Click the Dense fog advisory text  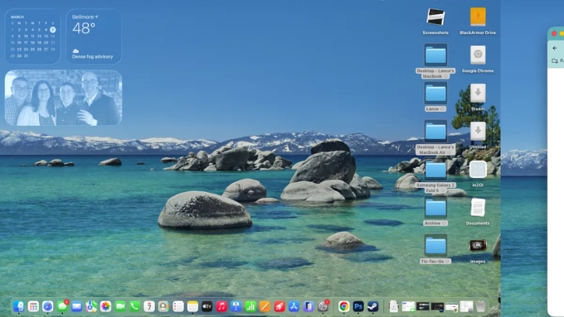coord(92,57)
